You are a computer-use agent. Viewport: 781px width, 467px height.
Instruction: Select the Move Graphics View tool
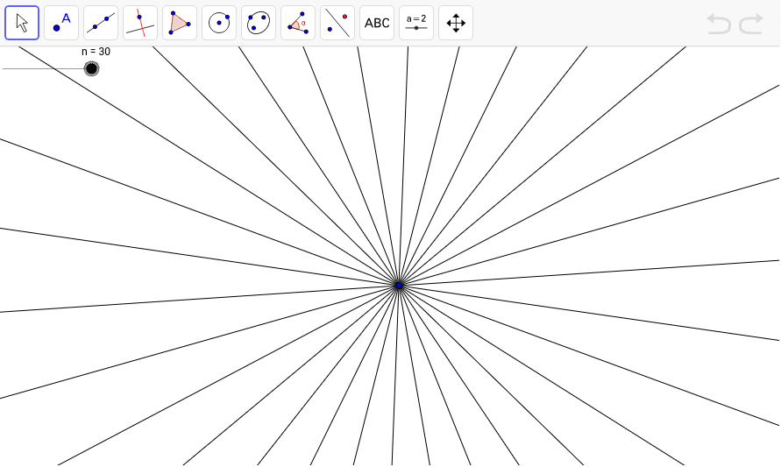pyautogui.click(x=456, y=23)
